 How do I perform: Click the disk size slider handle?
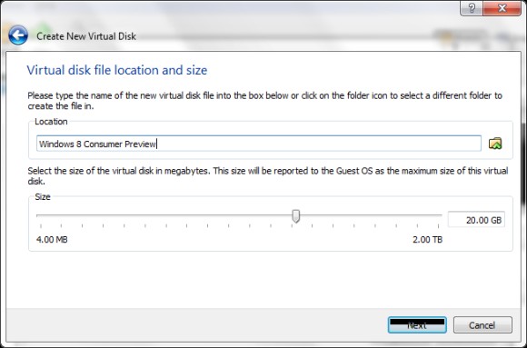tap(296, 216)
